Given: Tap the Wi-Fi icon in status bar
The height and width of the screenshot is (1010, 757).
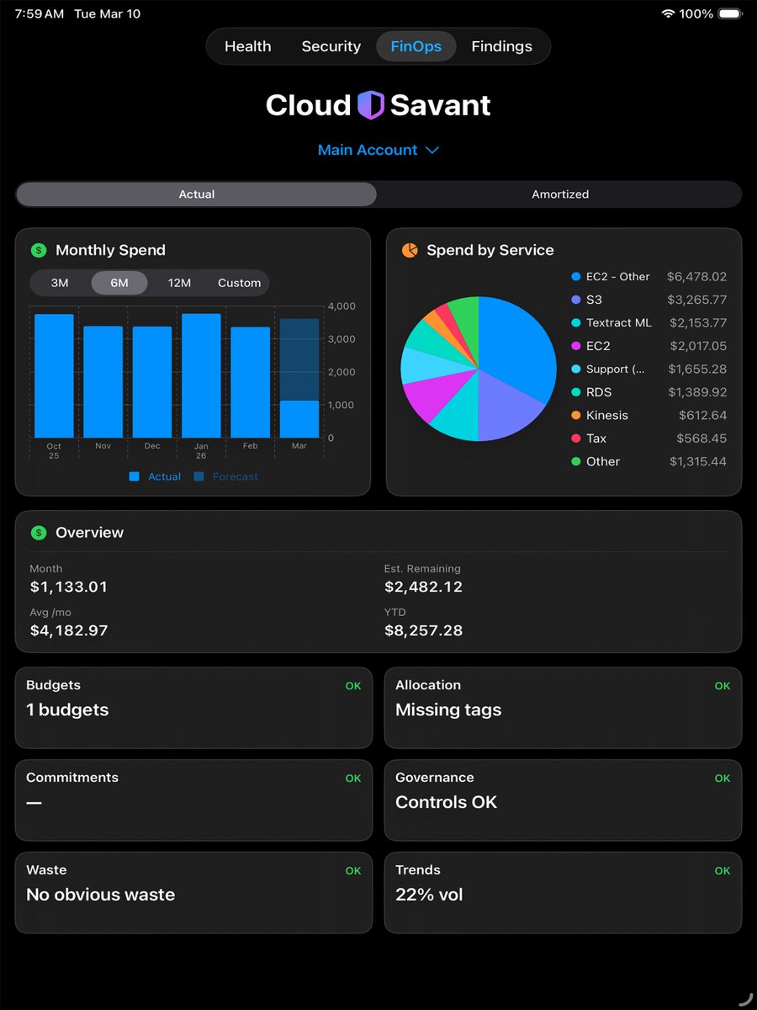Looking at the screenshot, I should pos(668,13).
